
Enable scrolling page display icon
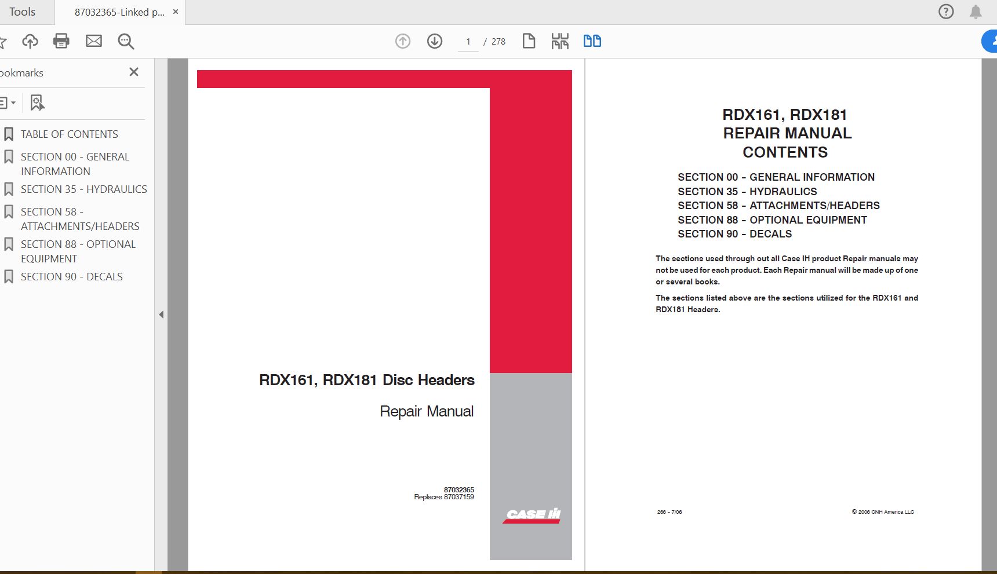560,41
